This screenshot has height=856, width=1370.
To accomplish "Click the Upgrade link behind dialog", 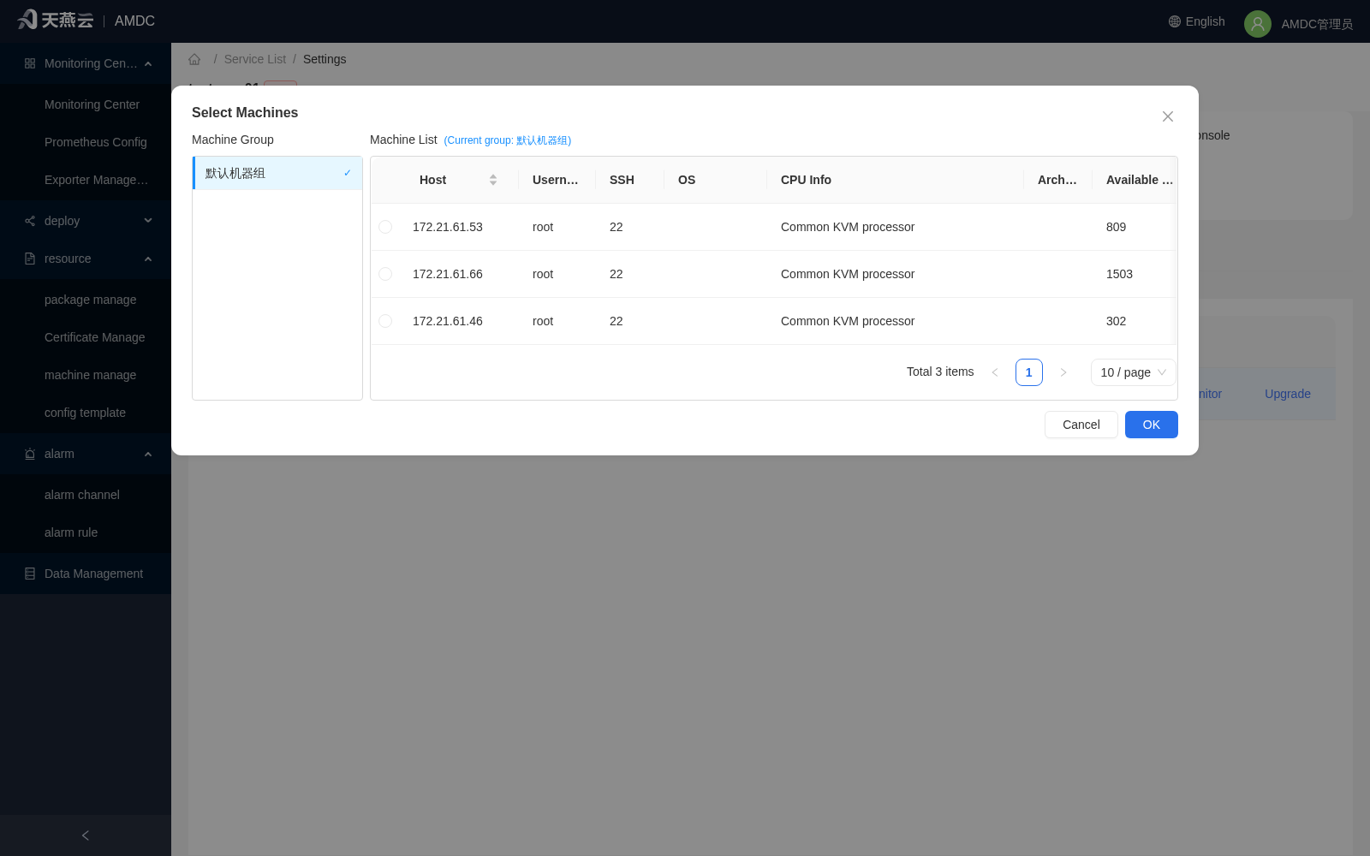I will point(1288,394).
